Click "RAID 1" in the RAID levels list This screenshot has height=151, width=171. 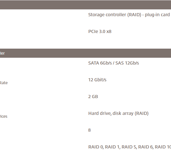[x=112, y=147]
